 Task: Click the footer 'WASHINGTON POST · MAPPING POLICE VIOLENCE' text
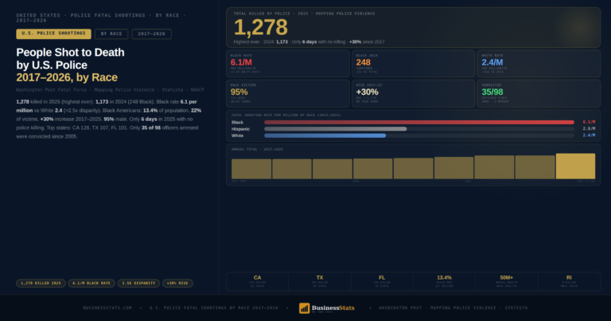pos(453,308)
